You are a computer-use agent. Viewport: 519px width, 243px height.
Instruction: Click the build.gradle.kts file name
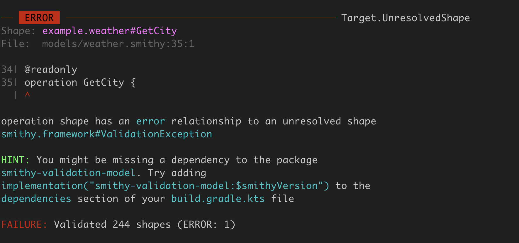point(218,199)
